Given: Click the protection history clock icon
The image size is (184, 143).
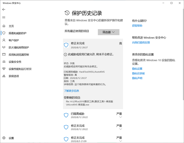Looking at the screenshot, I should click(67, 13).
